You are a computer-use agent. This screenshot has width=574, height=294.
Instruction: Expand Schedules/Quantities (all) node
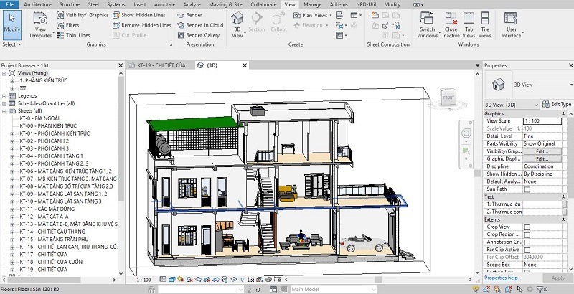point(4,103)
